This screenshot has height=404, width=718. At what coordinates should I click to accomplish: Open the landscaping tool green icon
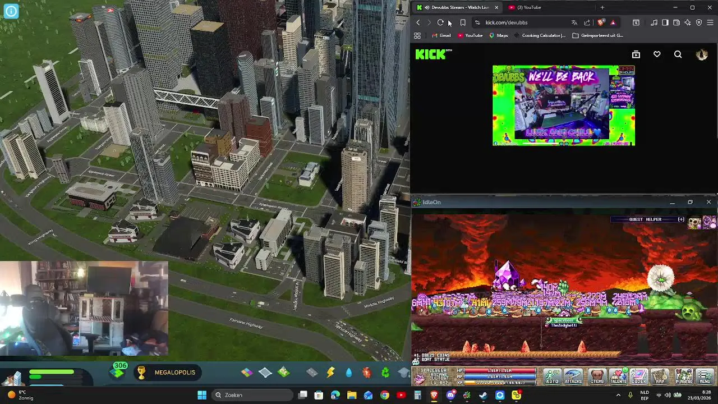point(284,372)
